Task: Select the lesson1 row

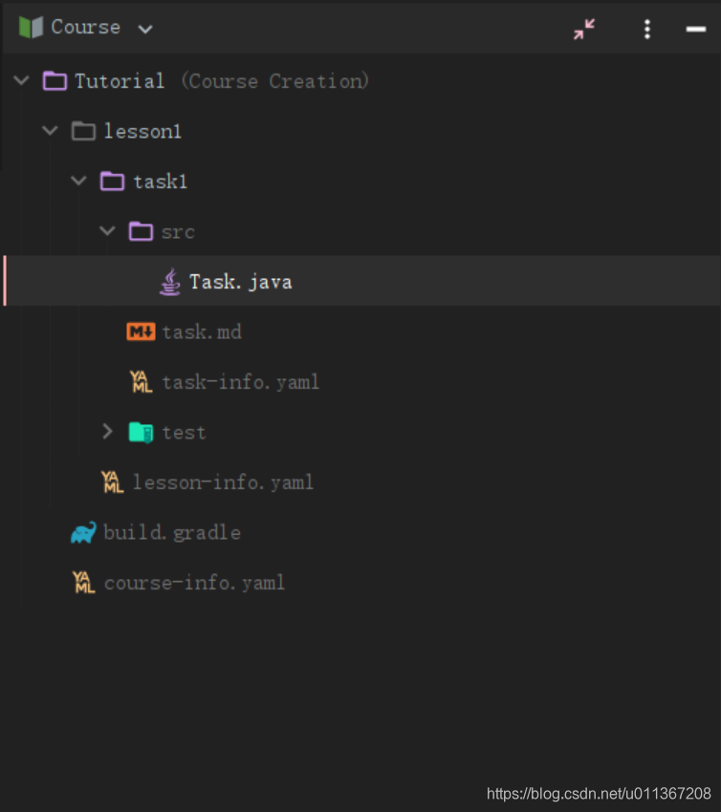Action: tap(360, 131)
